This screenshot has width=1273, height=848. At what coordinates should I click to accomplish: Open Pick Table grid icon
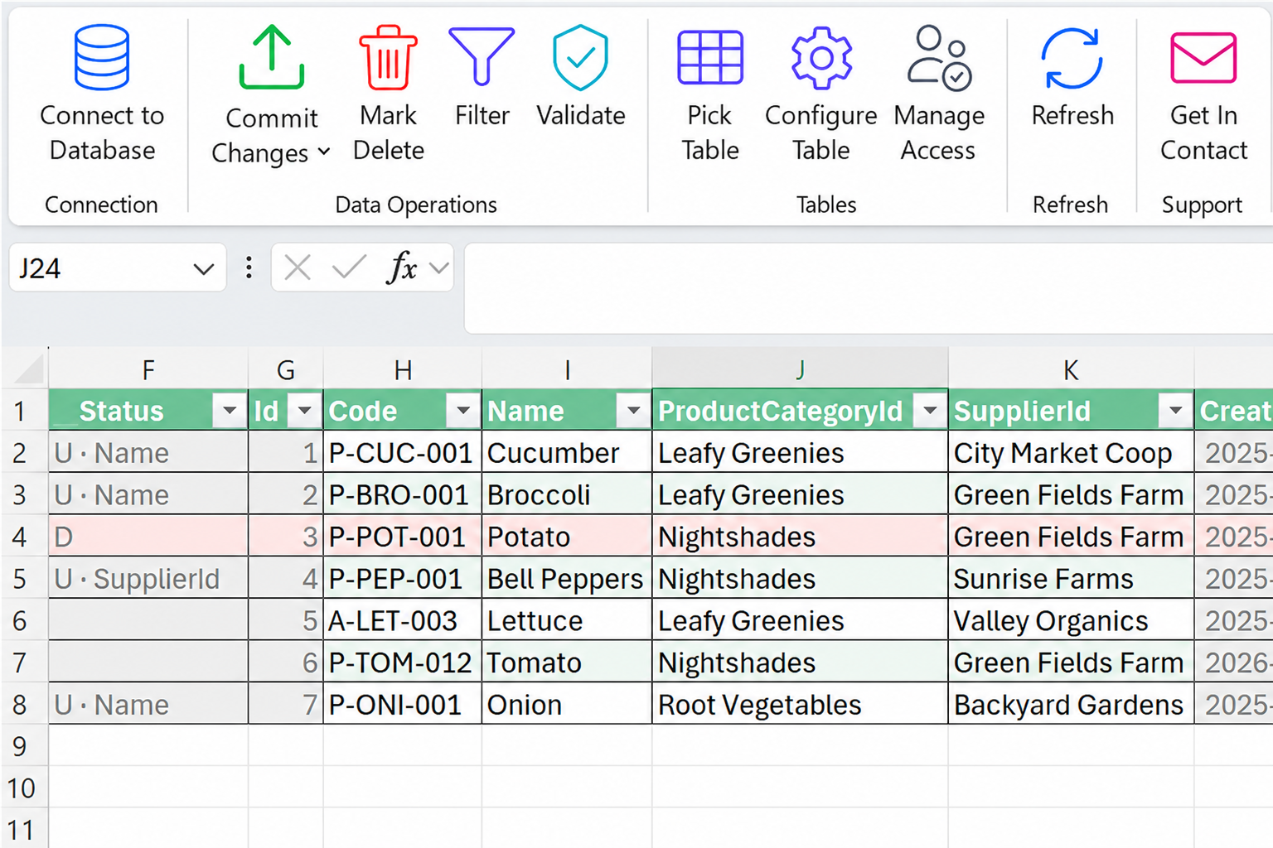coord(710,57)
